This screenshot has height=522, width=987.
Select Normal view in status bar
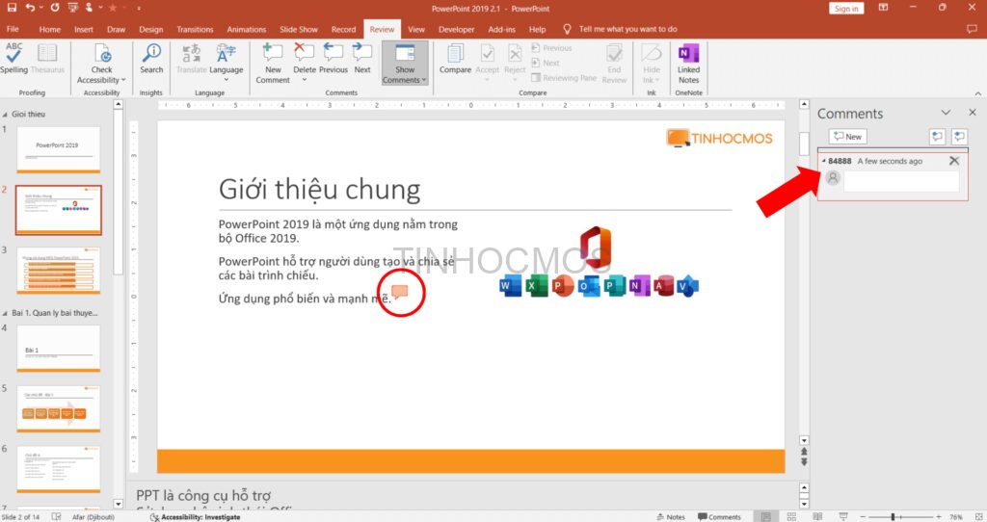click(x=765, y=516)
